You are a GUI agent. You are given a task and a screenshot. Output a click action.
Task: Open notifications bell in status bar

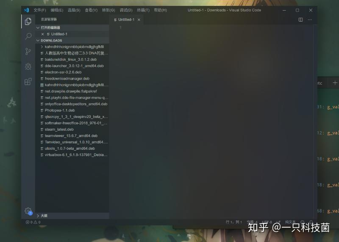(x=311, y=222)
